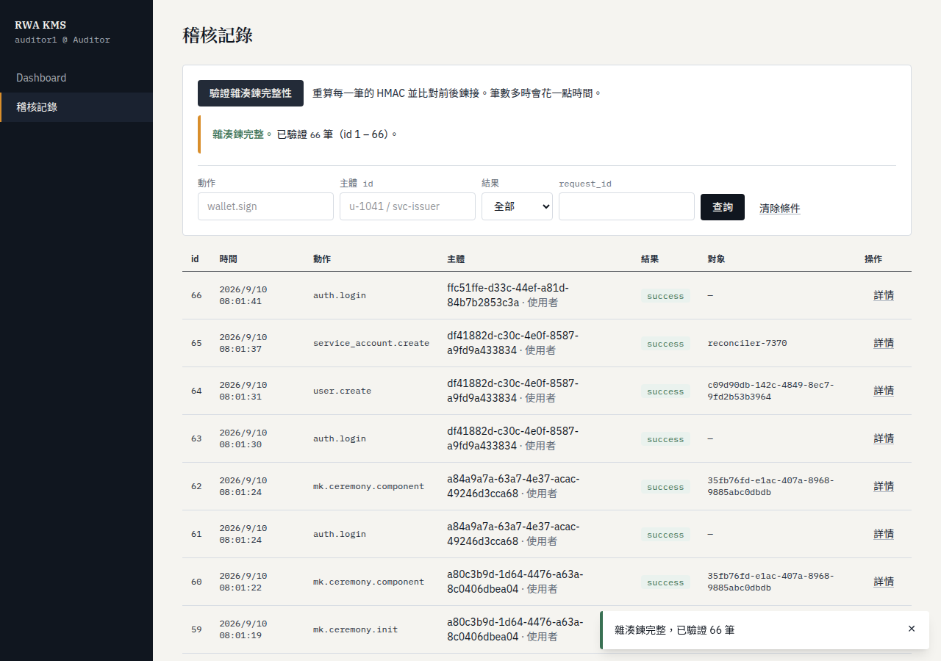The height and width of the screenshot is (661, 941).
Task: Open 詳情 for record id 60
Action: point(884,582)
